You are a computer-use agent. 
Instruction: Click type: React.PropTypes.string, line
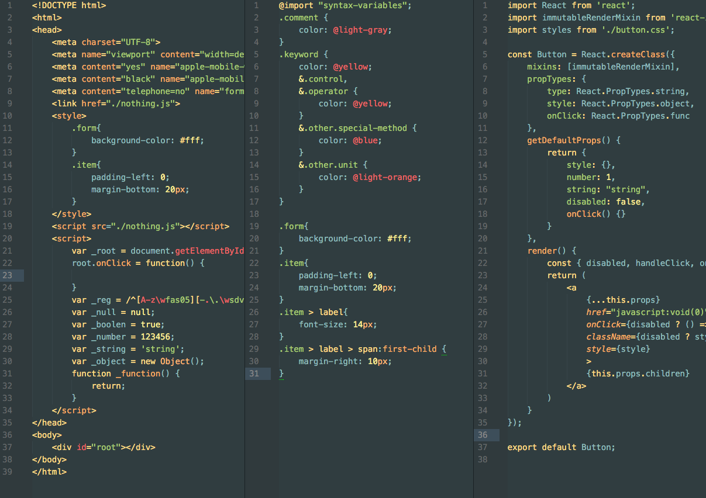click(x=618, y=91)
